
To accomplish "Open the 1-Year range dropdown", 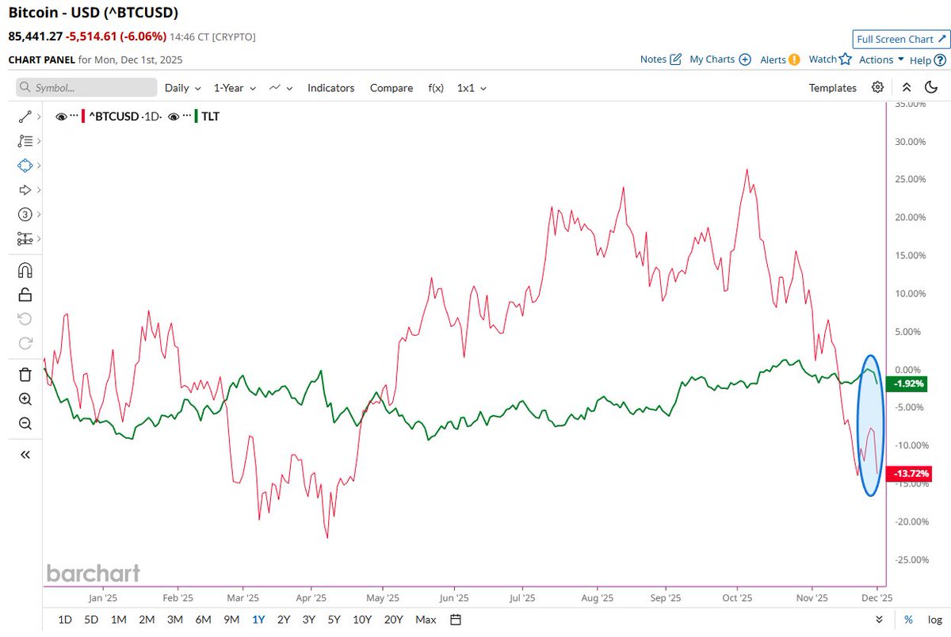I will point(232,88).
